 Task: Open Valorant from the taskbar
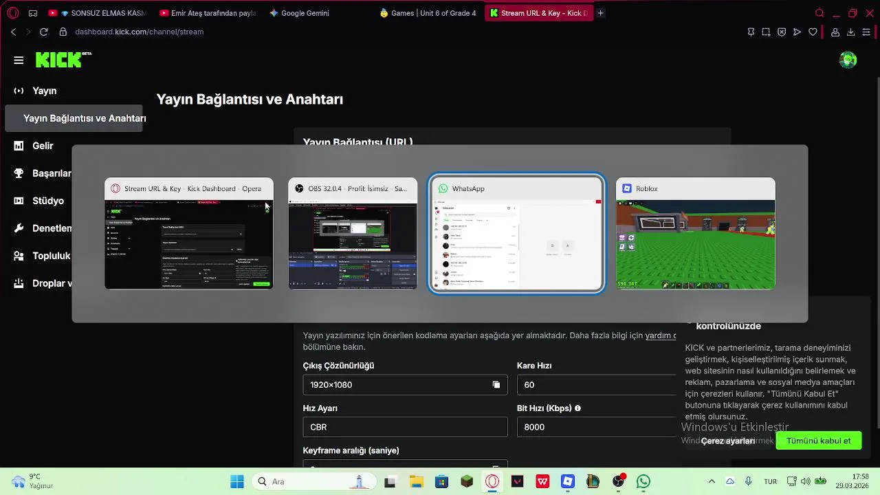[517, 482]
